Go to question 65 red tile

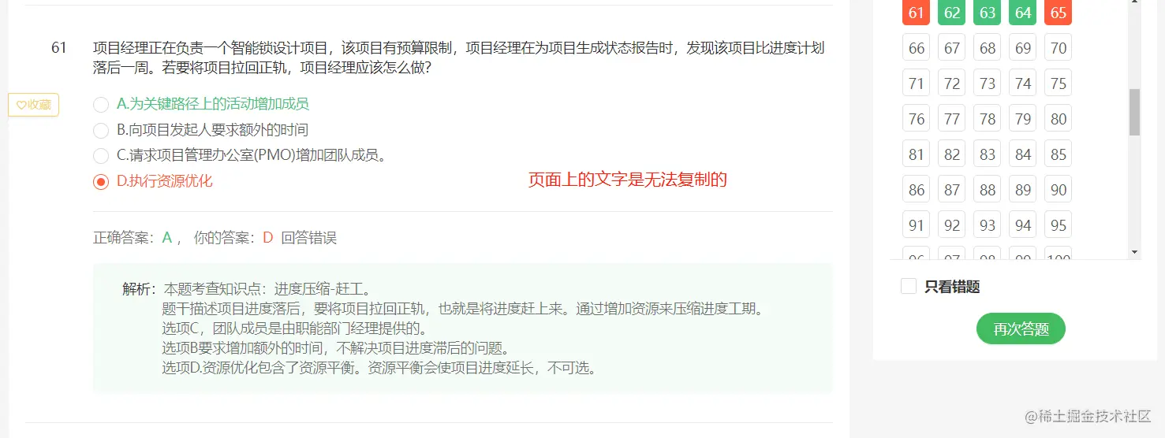(x=1059, y=13)
